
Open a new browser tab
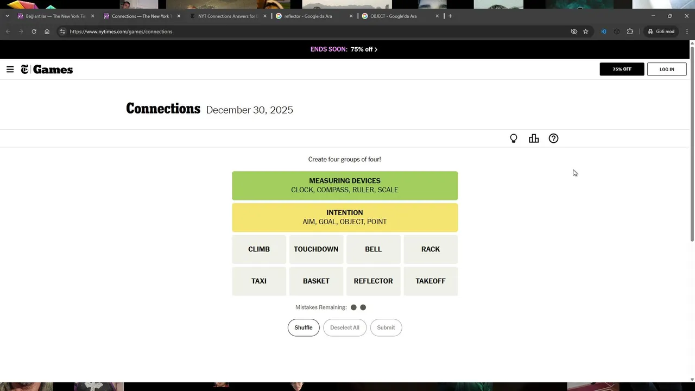(450, 16)
